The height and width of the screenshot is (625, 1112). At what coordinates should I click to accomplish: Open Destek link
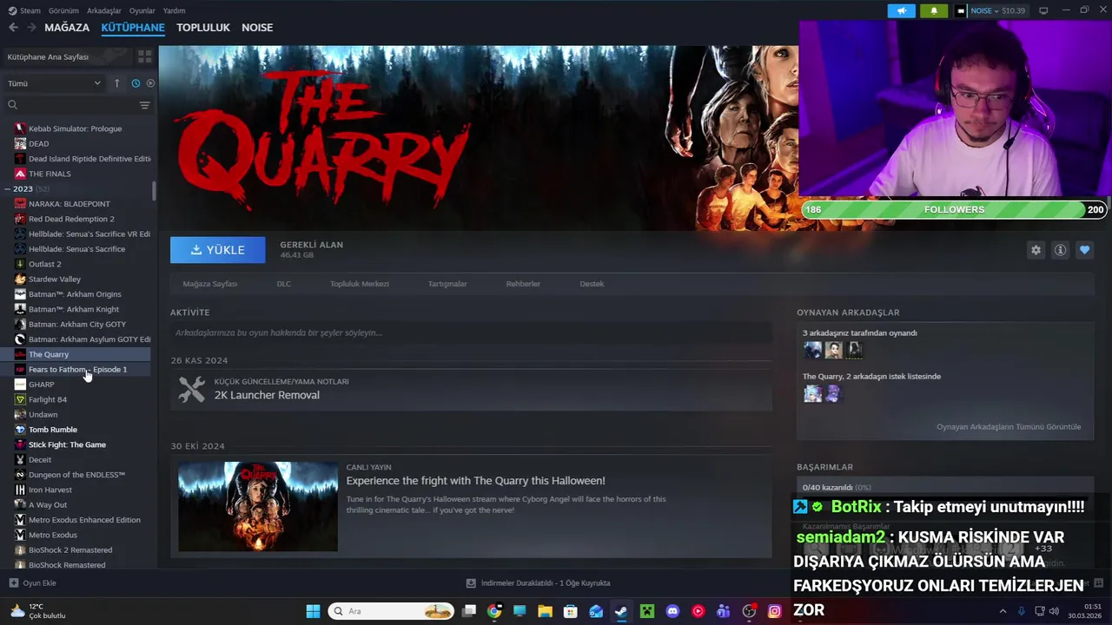[592, 284]
